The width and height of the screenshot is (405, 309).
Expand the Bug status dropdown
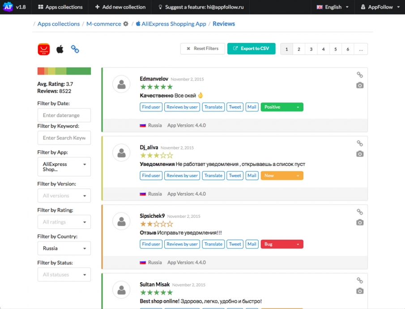[x=282, y=244]
